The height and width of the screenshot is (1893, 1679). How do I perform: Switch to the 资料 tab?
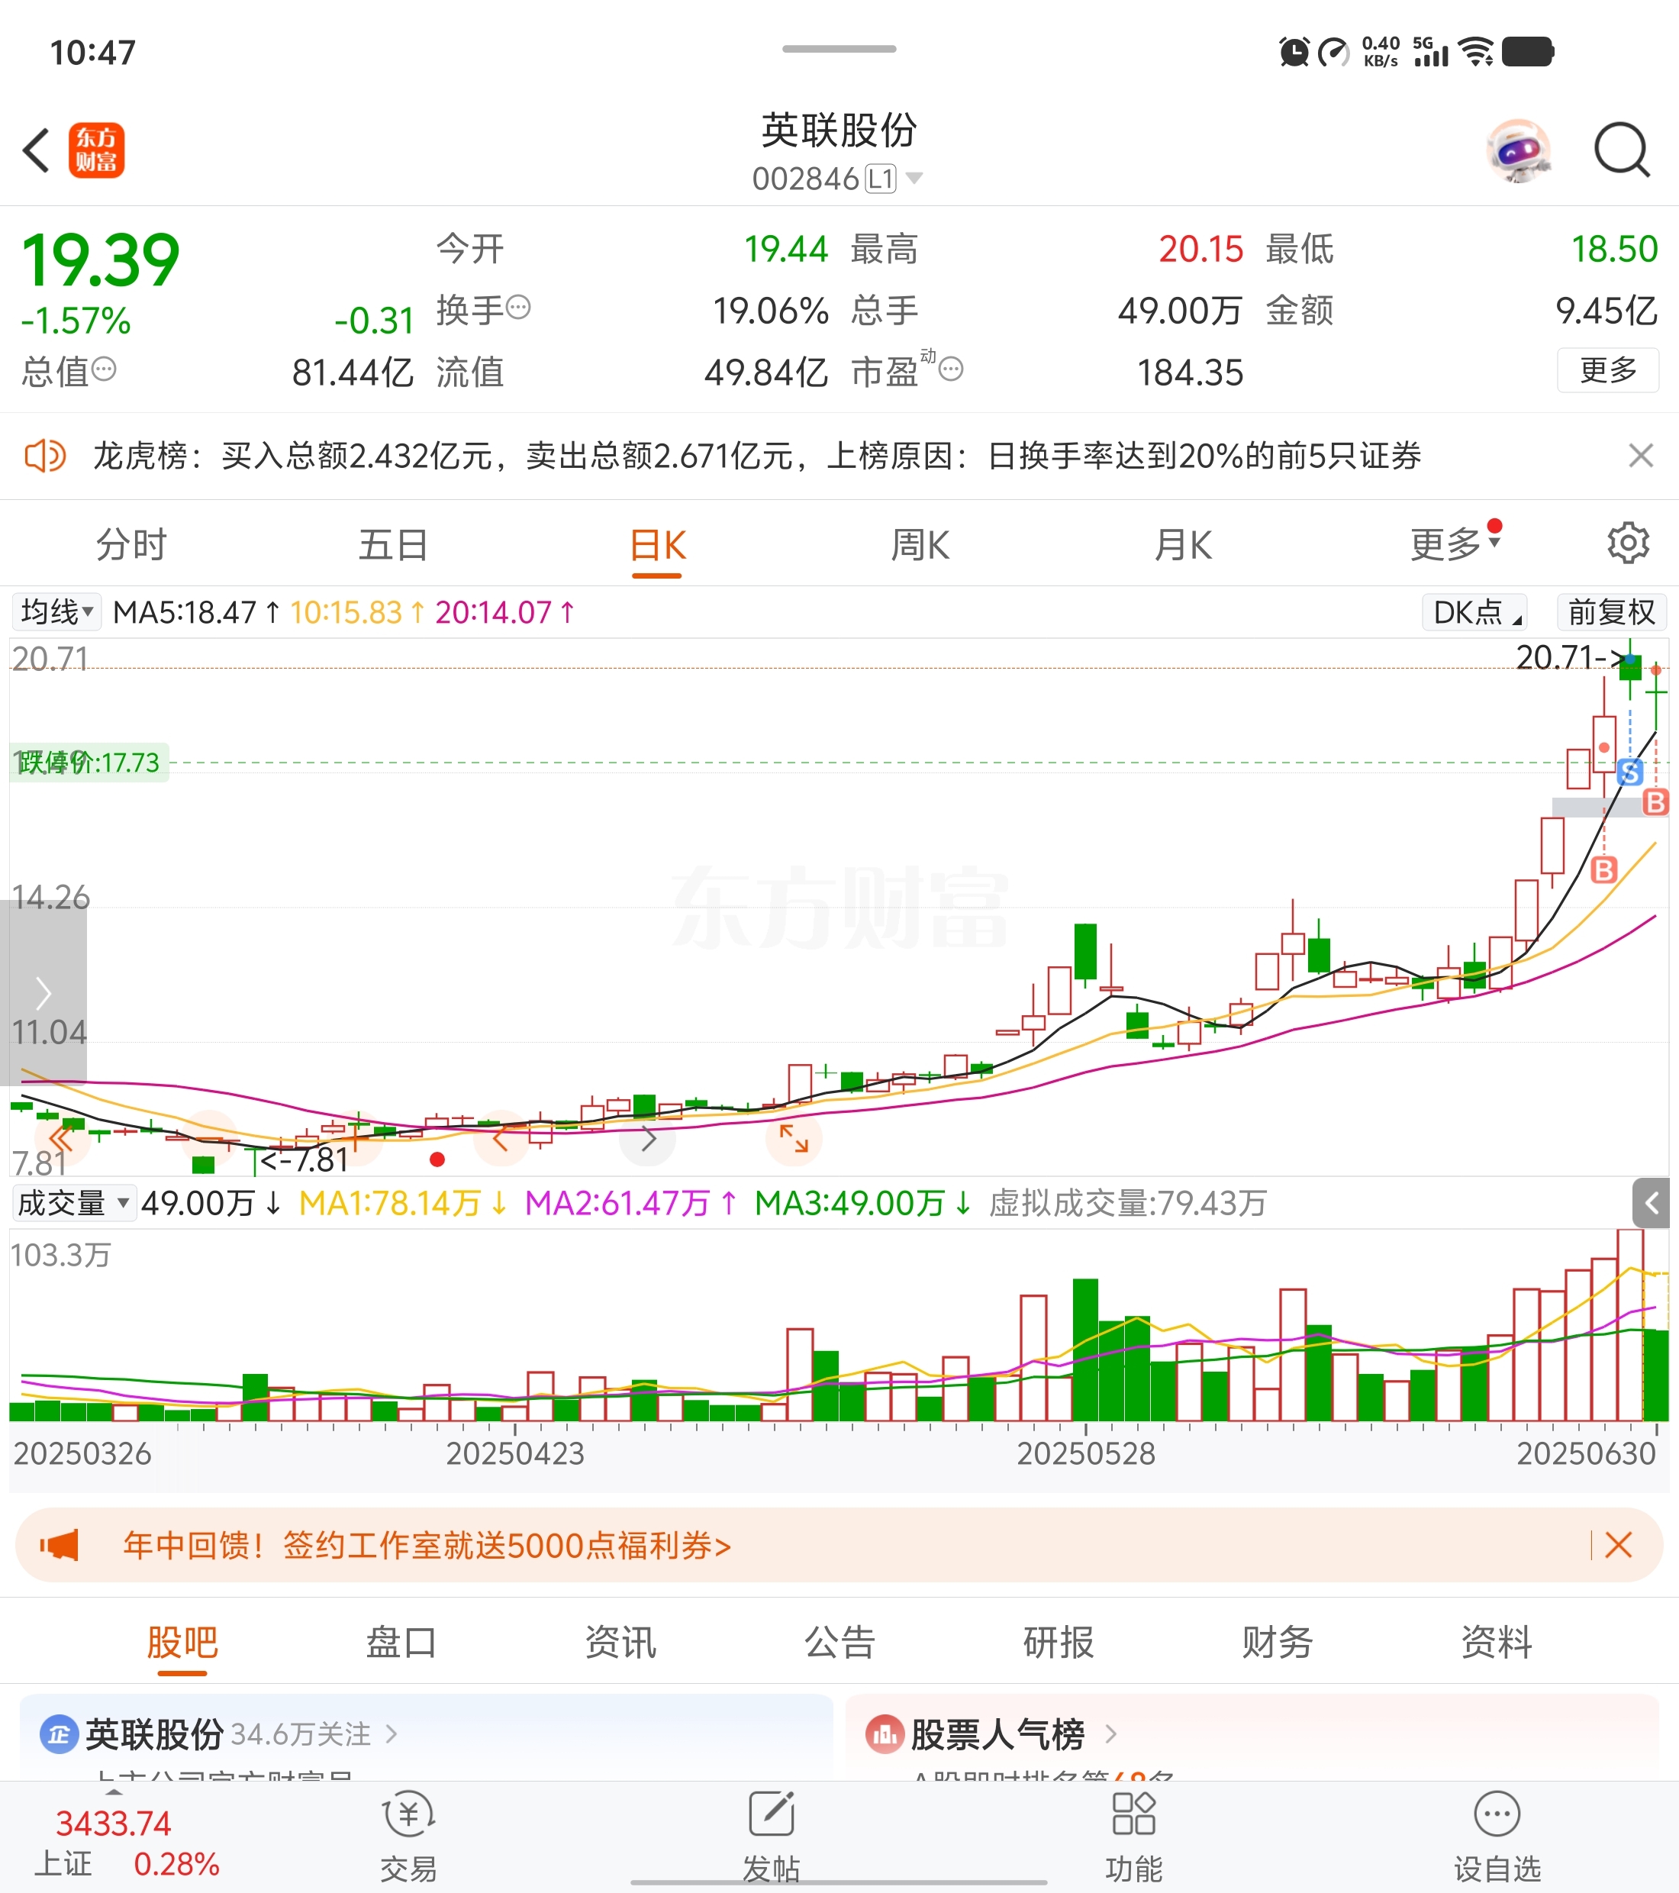coord(1496,1642)
